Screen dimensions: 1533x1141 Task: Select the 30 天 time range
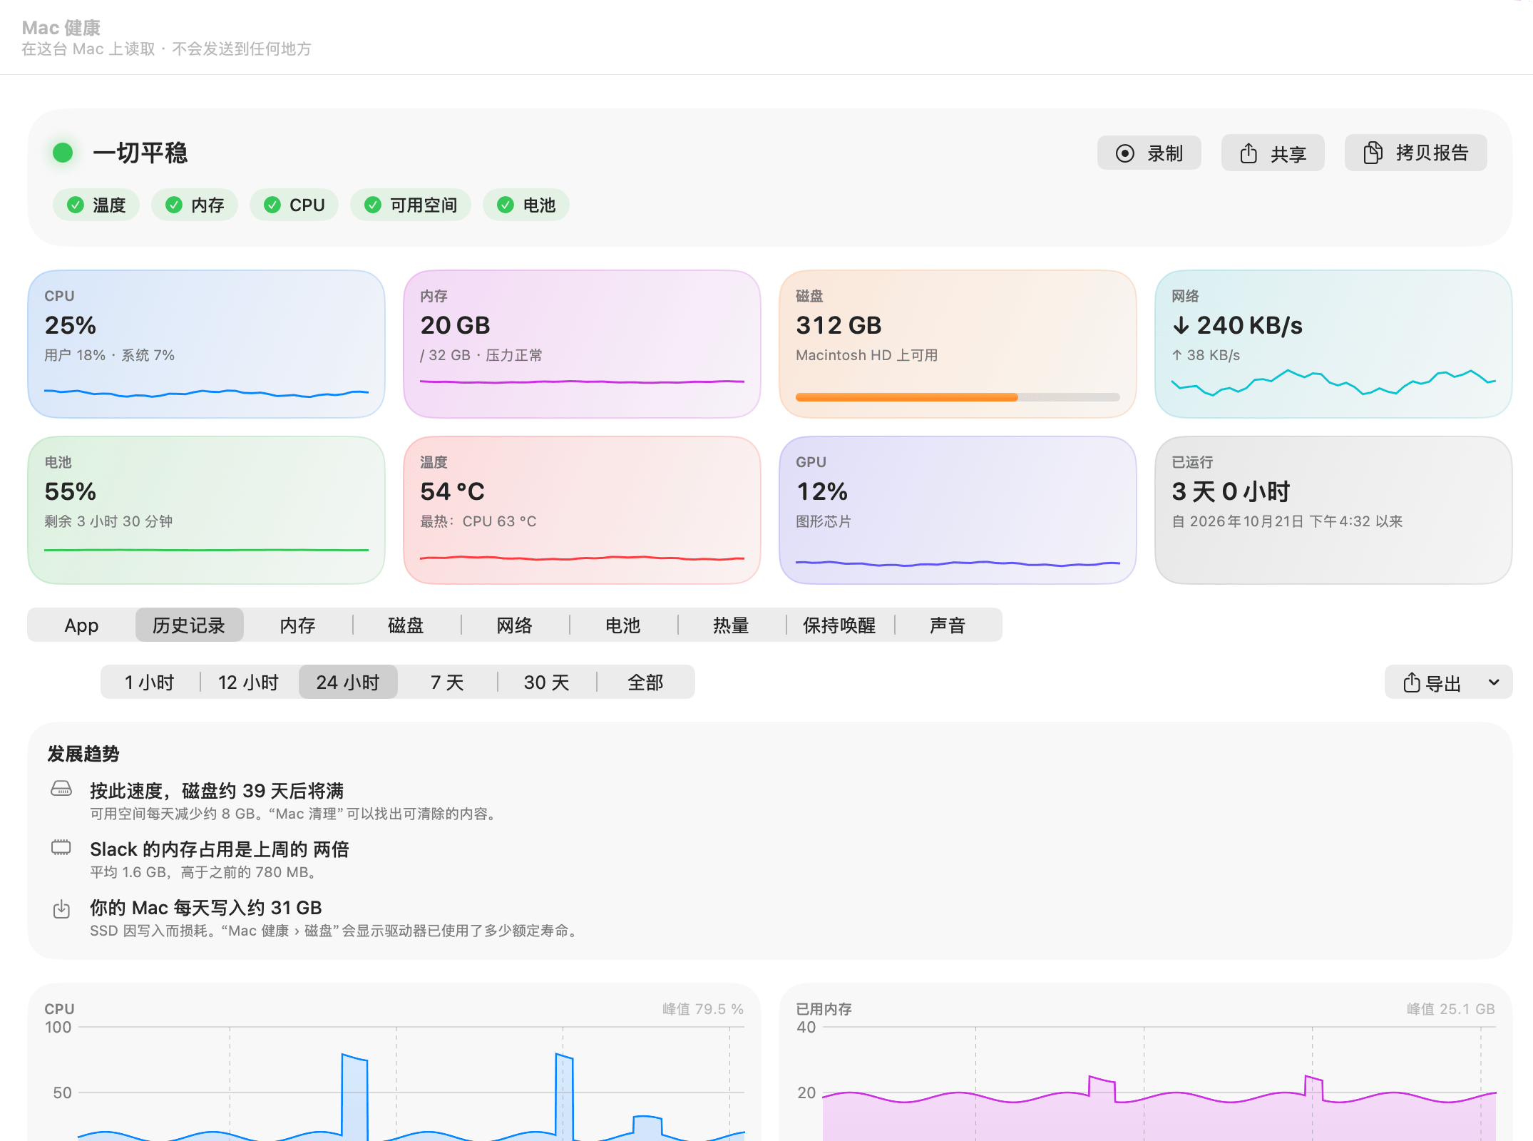[x=546, y=682]
